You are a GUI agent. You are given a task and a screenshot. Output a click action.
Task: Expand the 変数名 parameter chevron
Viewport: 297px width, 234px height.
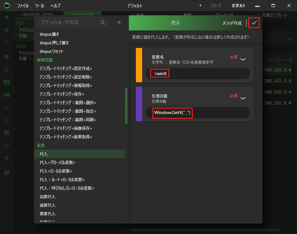[x=243, y=59]
